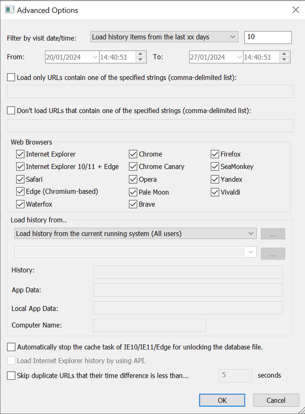305x414 pixels.
Task: Click the Advanced Options title bar icon
Action: (10, 10)
